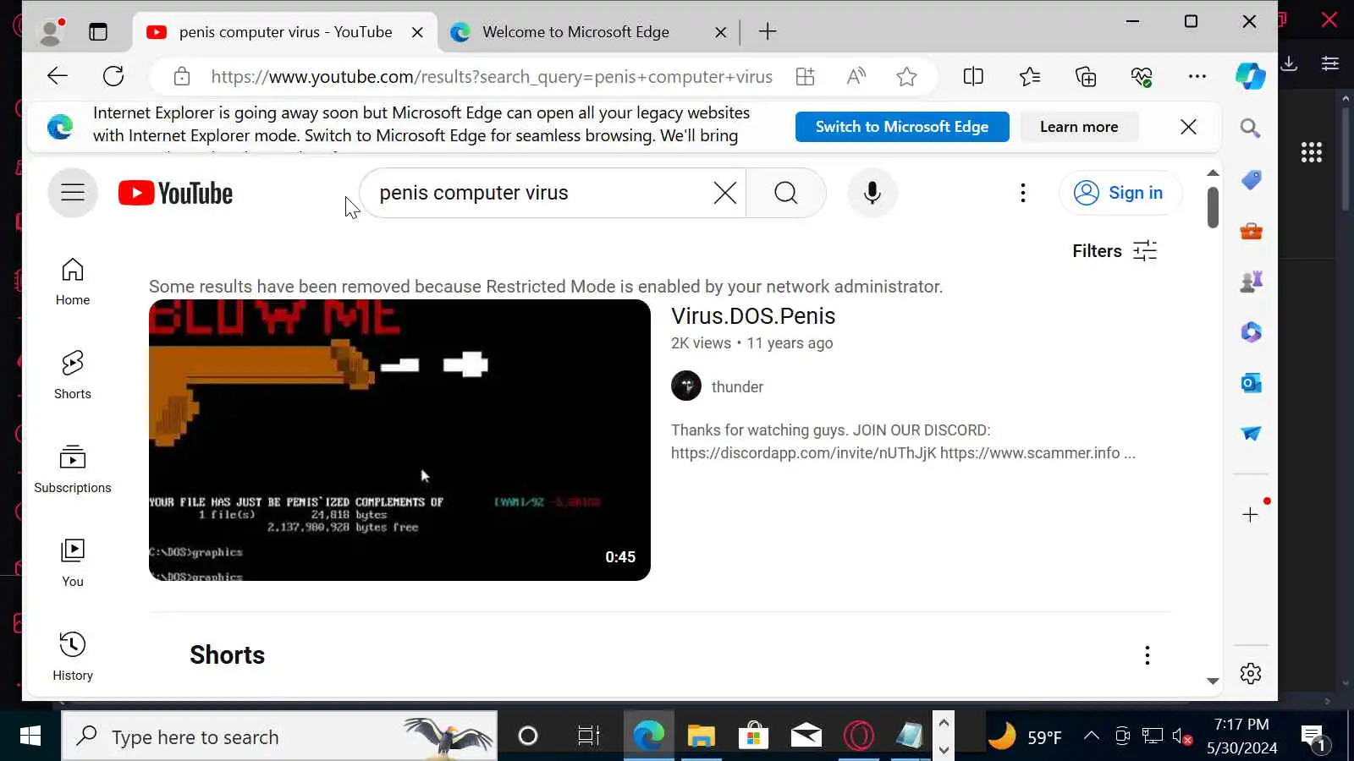The height and width of the screenshot is (761, 1354).
Task: Open Games chess icon in sidebar
Action: point(1251,282)
